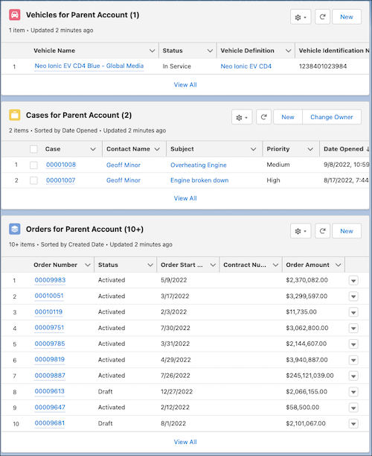Screen dimensions: 372x456
Task: Click the red Vehicles car icon
Action: 15,15
